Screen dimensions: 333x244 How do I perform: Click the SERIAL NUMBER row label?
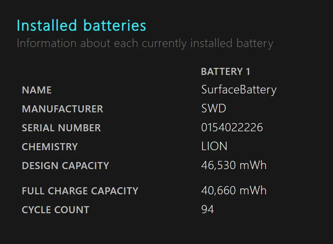click(x=61, y=128)
